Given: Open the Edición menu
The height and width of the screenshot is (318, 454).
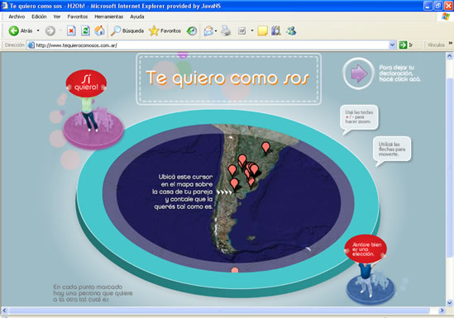Looking at the screenshot, I should pyautogui.click(x=39, y=17).
